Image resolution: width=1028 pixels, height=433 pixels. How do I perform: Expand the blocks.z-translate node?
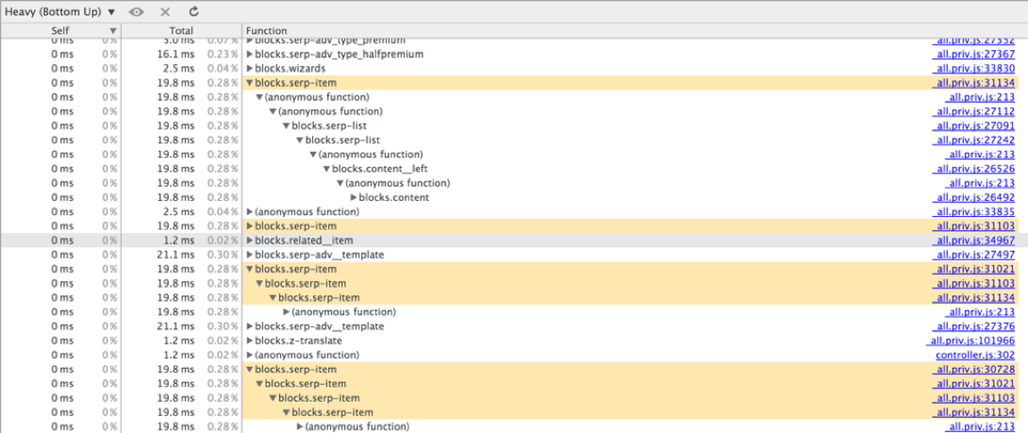[x=250, y=341]
